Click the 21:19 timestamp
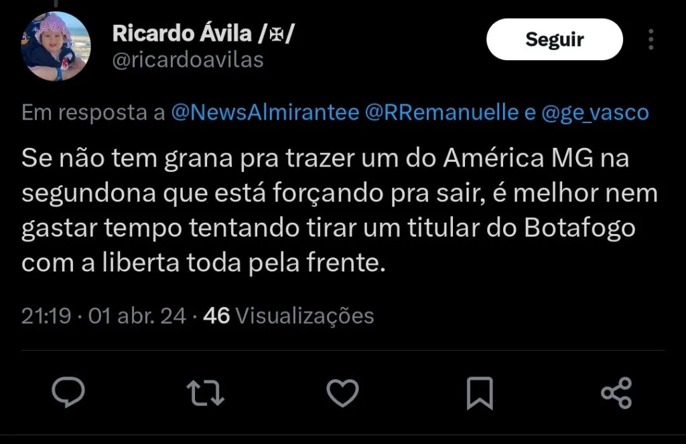686x444 pixels. coord(46,316)
